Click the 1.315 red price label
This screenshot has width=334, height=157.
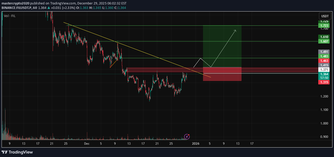[324, 82]
